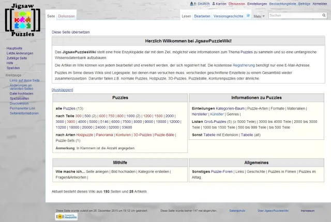Open the 5146 pieces link
The image size is (331, 222).
point(104,122)
